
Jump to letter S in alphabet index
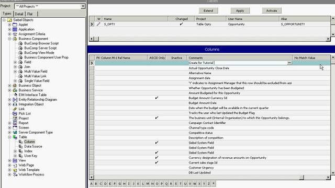coord(176,183)
